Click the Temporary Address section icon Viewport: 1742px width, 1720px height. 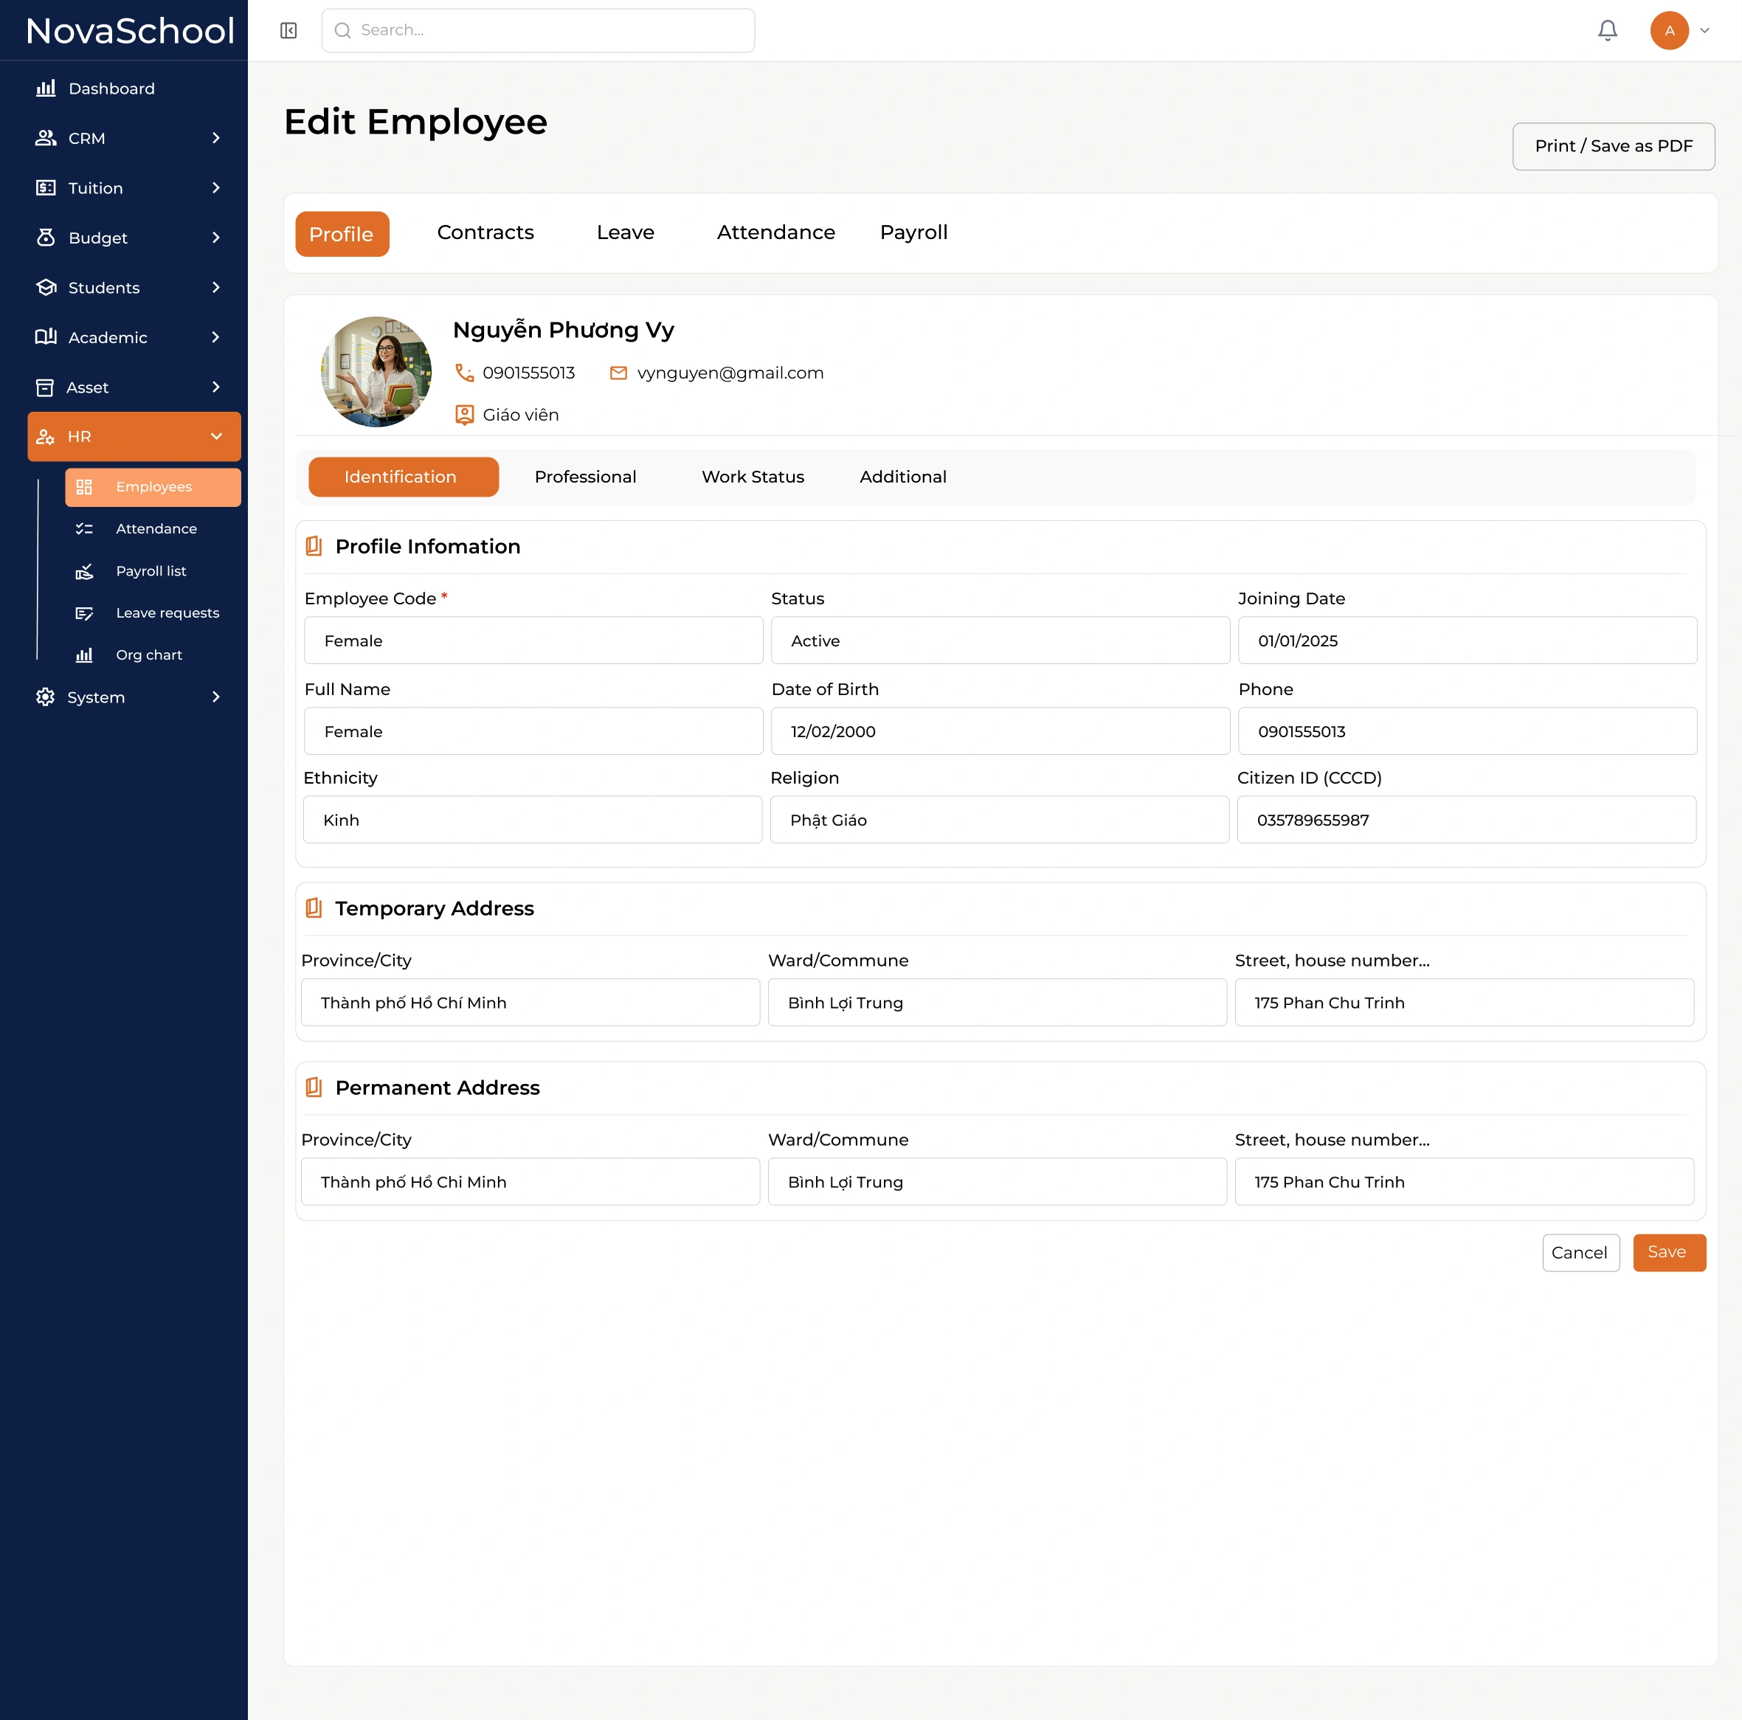[x=314, y=908]
